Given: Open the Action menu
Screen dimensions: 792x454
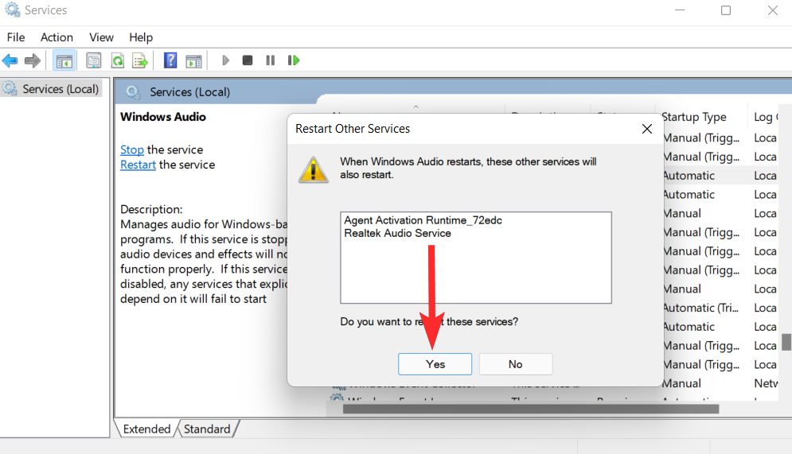Looking at the screenshot, I should pyautogui.click(x=57, y=37).
